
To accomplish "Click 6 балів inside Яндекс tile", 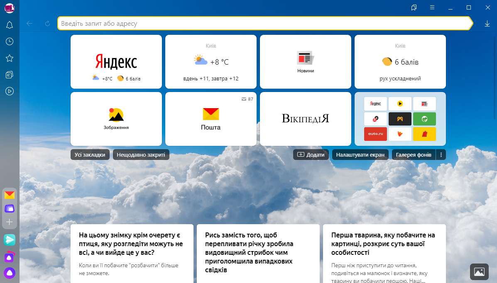I will 129,78.
